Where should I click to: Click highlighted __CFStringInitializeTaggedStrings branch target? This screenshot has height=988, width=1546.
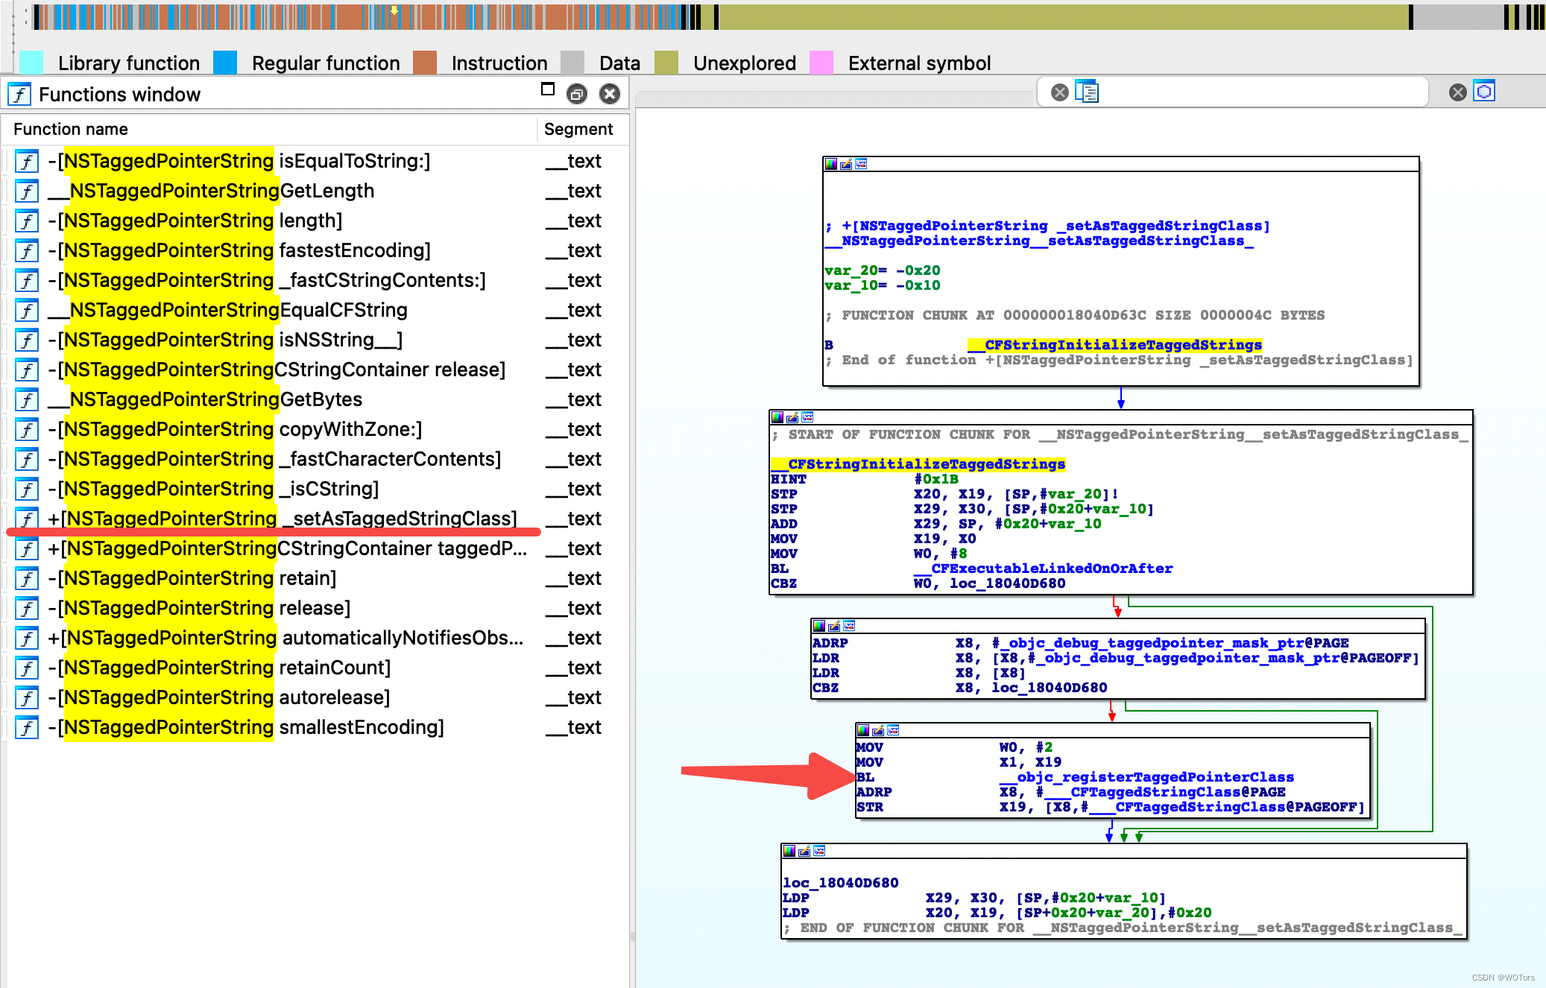[x=1114, y=345]
